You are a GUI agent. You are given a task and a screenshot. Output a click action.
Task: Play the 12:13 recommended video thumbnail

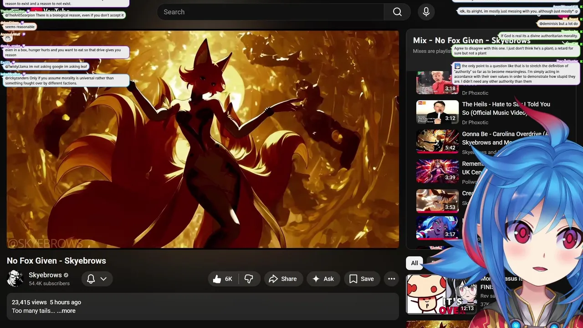click(x=441, y=294)
